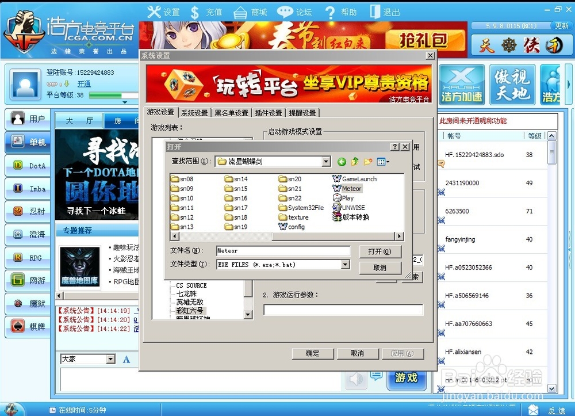Viewport: 575px width, 416px height.
Task: Open the System32File folder
Action: pos(301,208)
